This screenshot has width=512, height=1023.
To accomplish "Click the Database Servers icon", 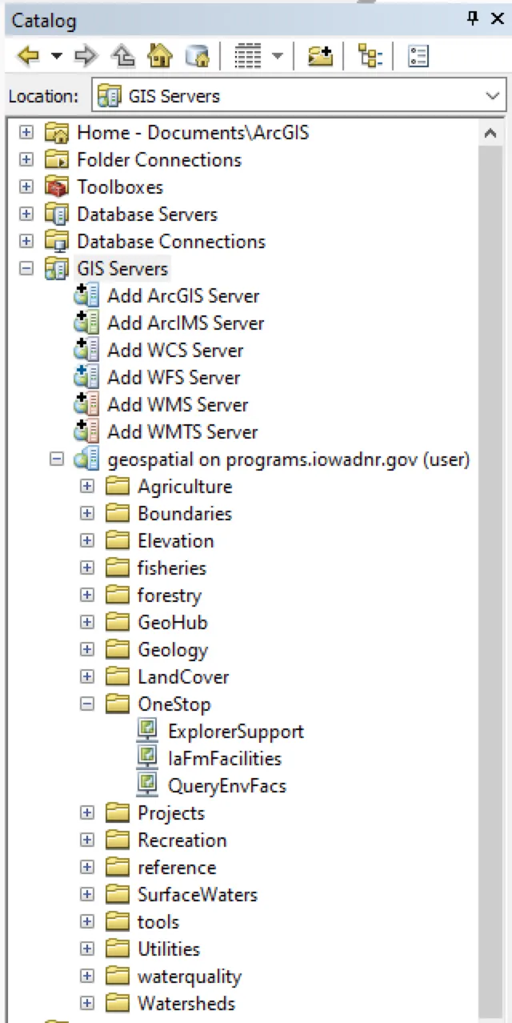I will click(x=57, y=215).
